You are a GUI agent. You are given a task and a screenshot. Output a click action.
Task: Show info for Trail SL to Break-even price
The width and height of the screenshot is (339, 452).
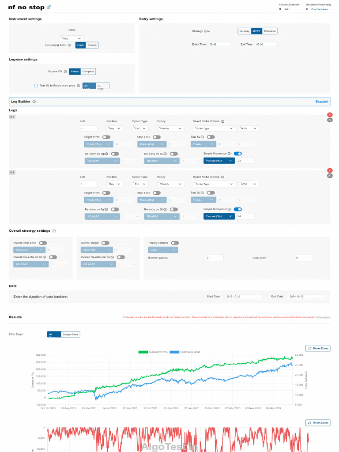coord(79,86)
